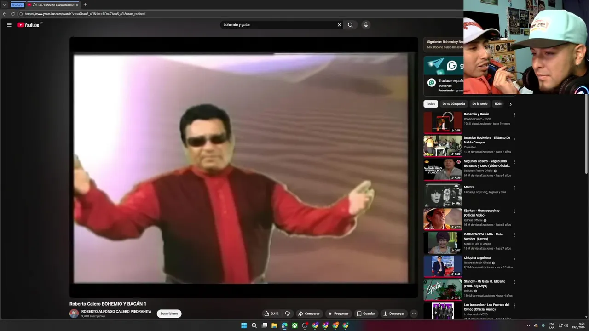Open options menu for Bohemio y Bacán
The height and width of the screenshot is (331, 589).
514,114
